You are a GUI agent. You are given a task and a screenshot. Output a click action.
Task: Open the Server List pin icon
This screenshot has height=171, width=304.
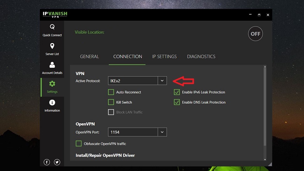click(x=52, y=46)
